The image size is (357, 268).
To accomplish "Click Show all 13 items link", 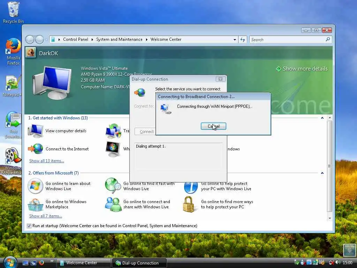I will pyautogui.click(x=47, y=161).
